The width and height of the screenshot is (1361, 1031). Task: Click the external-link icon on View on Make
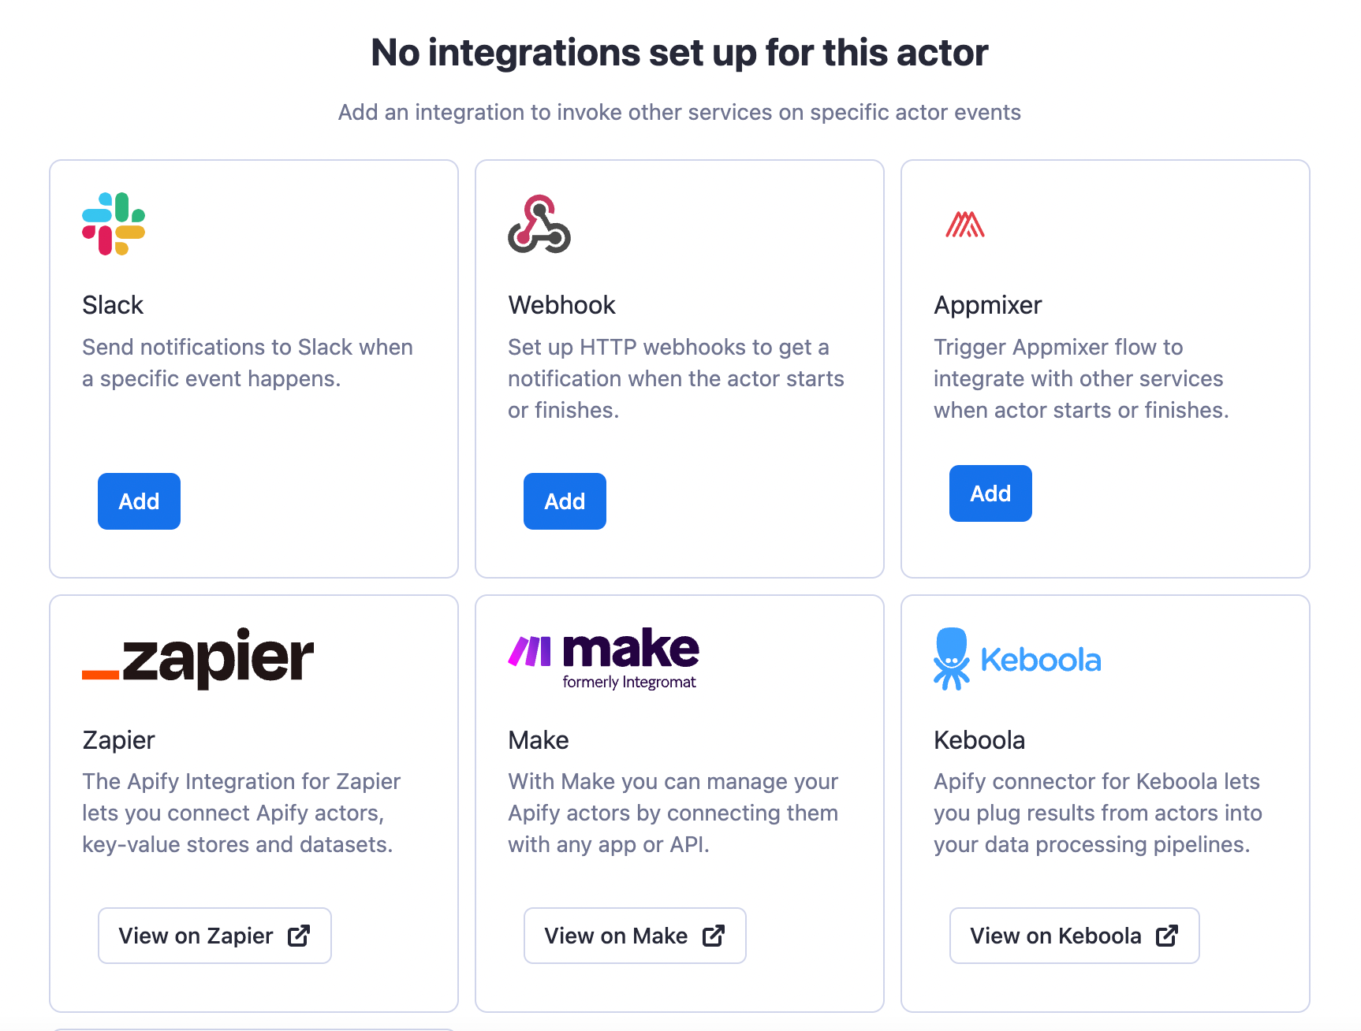click(x=714, y=935)
